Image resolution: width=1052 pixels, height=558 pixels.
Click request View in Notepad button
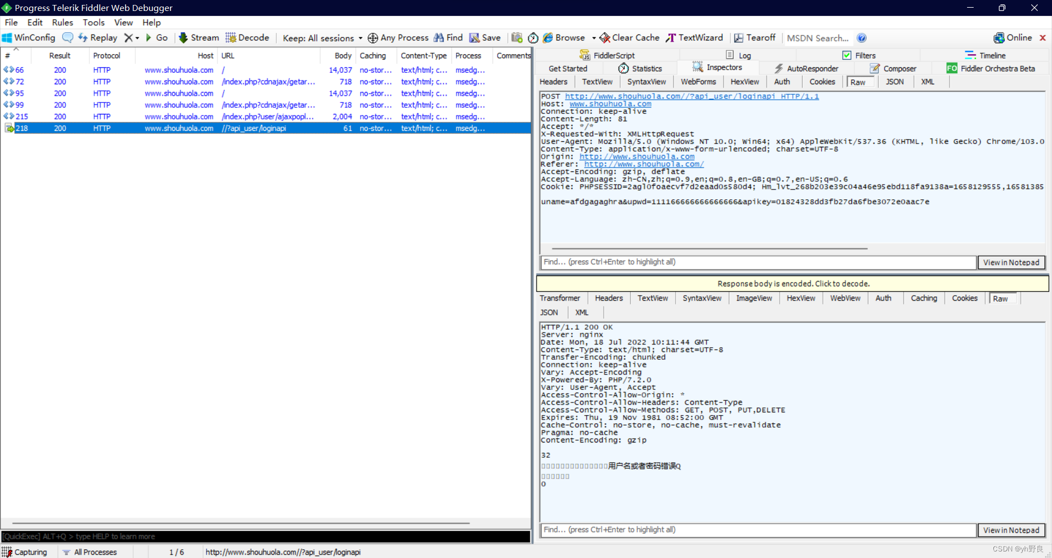tap(1011, 262)
